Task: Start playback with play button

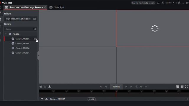Action: [126, 87]
